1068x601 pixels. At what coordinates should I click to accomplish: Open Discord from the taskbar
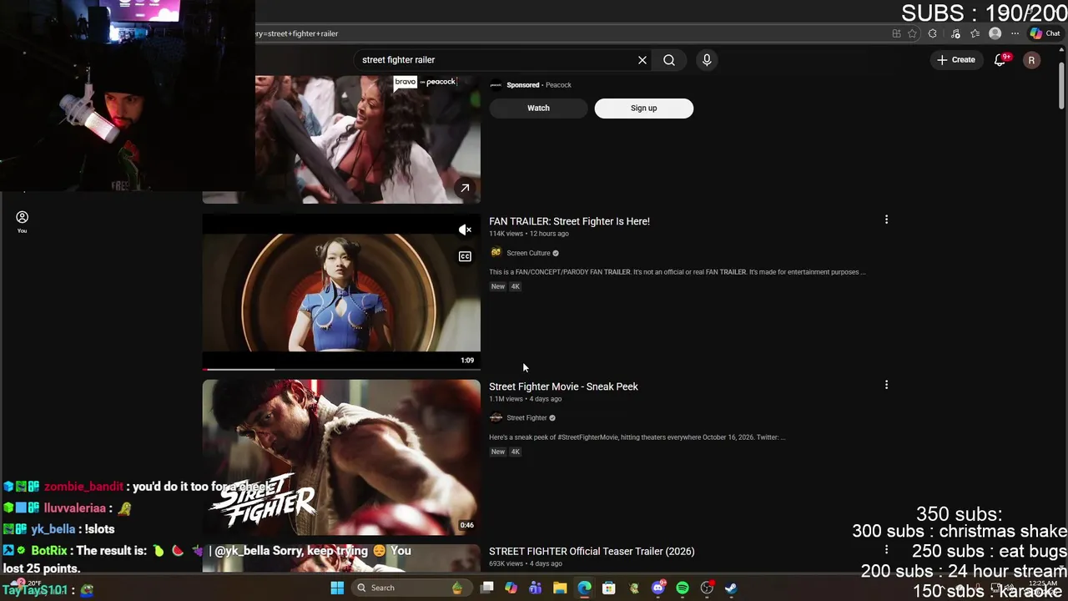[x=658, y=588]
